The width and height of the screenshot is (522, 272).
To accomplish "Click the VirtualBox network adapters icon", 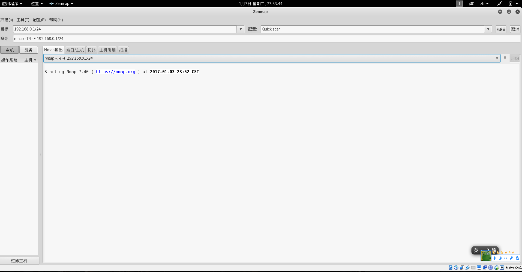I will point(462,268).
